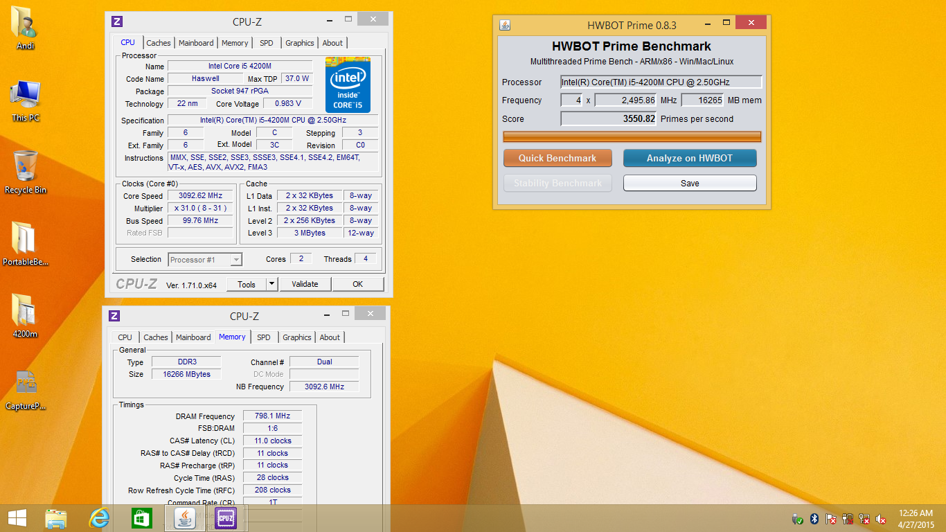Launch File Explorer from the taskbar

click(56, 518)
